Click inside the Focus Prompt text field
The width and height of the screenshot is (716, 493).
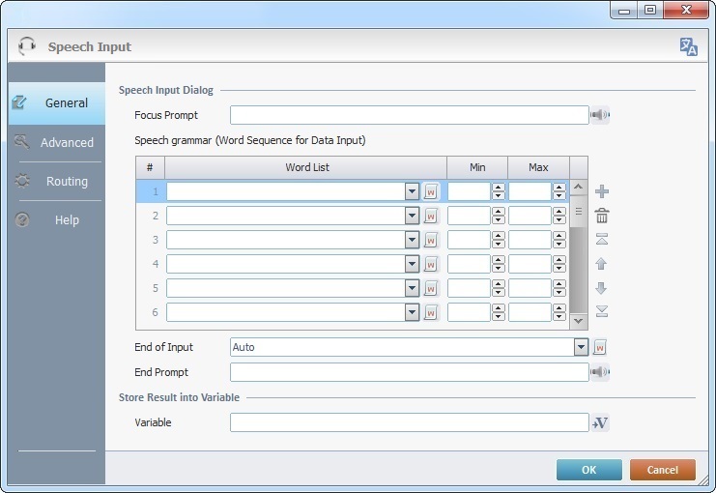click(409, 116)
